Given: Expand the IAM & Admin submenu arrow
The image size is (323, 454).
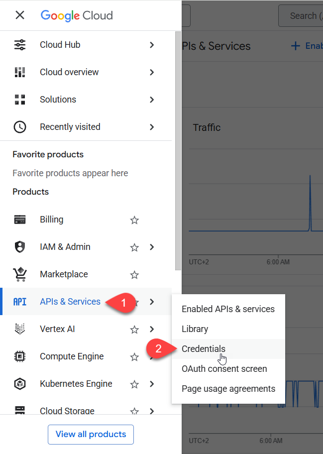Looking at the screenshot, I should point(152,247).
